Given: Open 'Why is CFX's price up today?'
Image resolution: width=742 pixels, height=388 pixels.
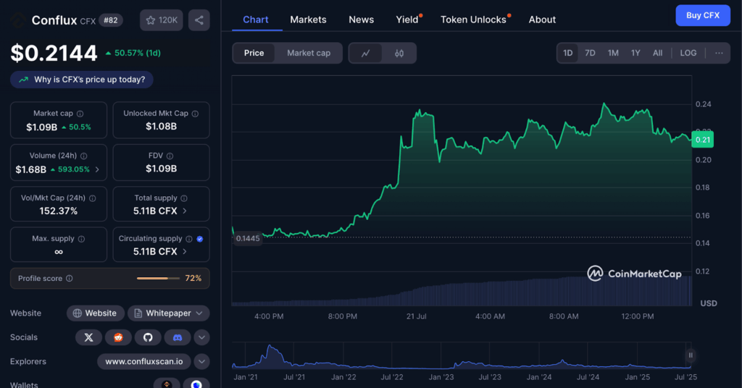Looking at the screenshot, I should (x=82, y=80).
